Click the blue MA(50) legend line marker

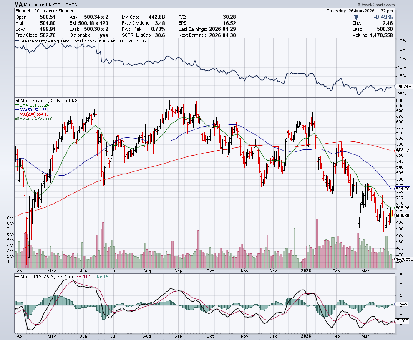click(17, 109)
